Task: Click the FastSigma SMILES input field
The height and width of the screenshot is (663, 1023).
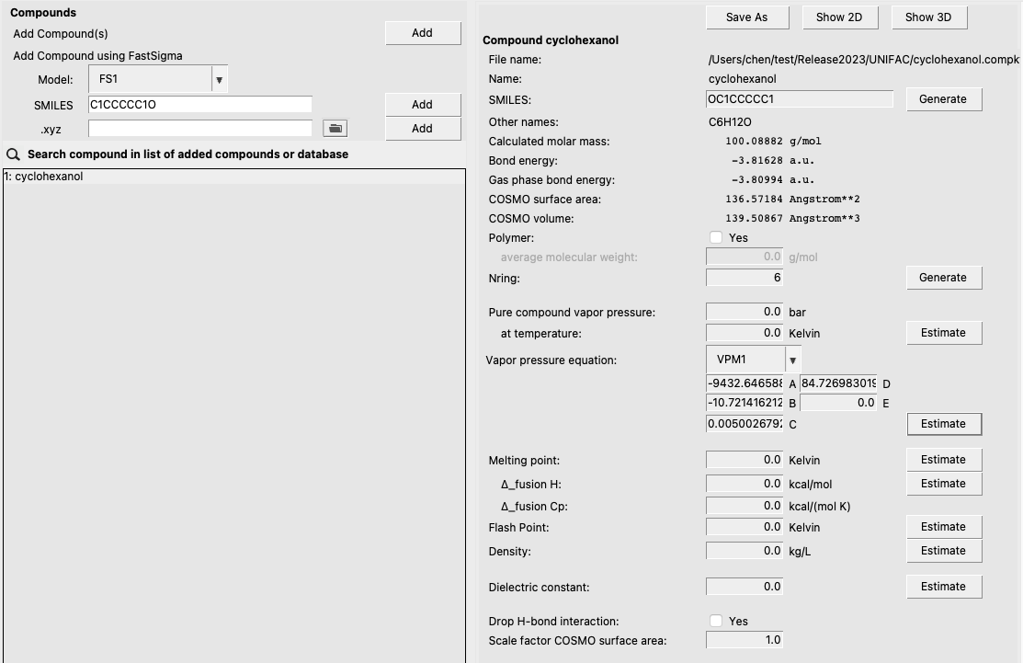Action: (199, 105)
